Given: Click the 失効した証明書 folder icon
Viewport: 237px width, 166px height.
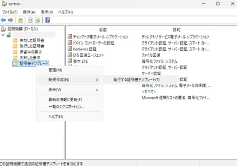Looking at the screenshot, I should coord(15,41).
